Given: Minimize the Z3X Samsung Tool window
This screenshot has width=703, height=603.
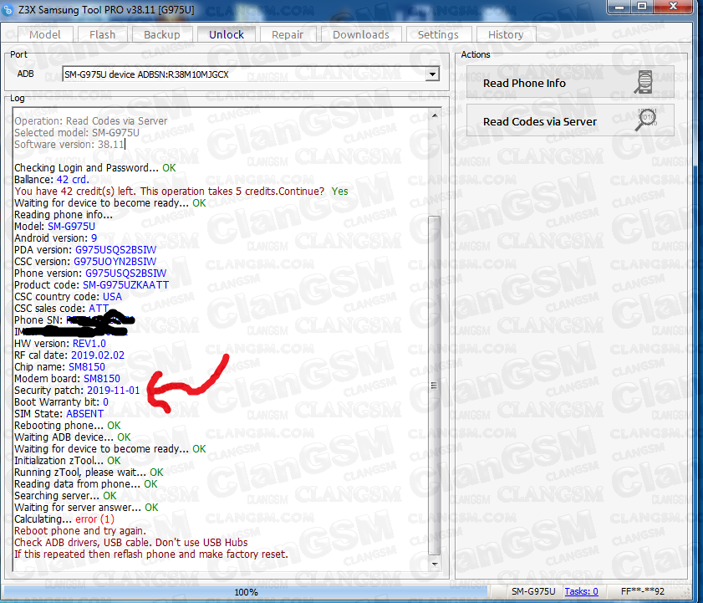Looking at the screenshot, I should tap(619, 7).
